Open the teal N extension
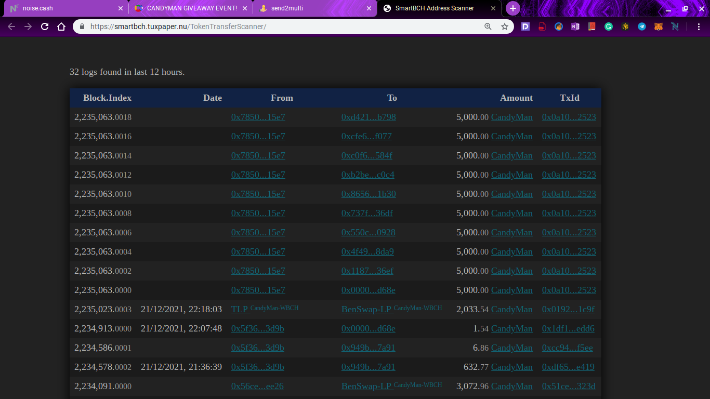The height and width of the screenshot is (399, 710). [x=675, y=26]
